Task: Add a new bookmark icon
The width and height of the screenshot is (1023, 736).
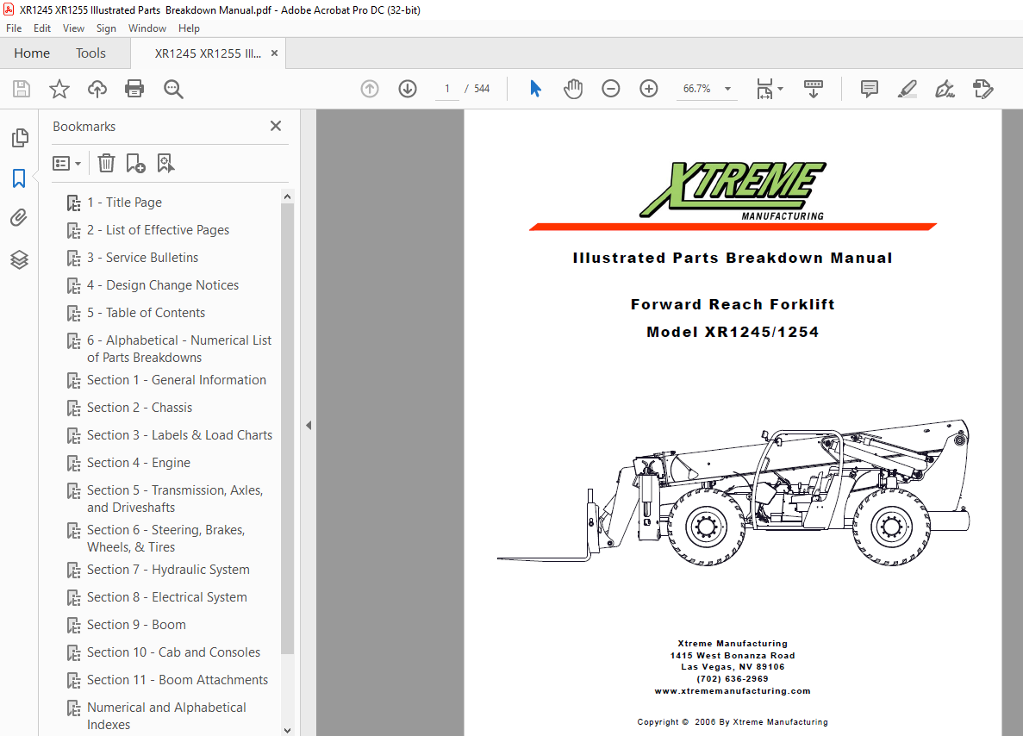Action: [135, 163]
